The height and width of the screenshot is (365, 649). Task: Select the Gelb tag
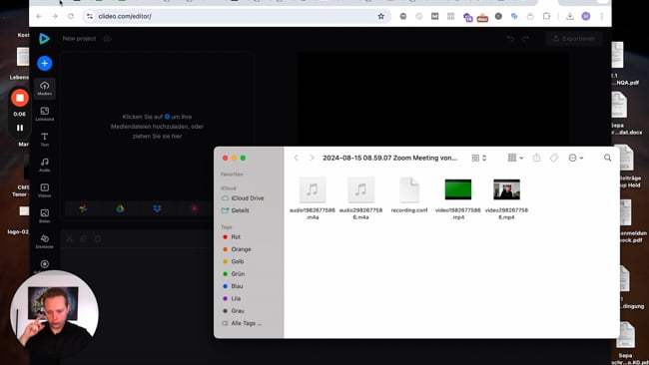click(x=234, y=261)
